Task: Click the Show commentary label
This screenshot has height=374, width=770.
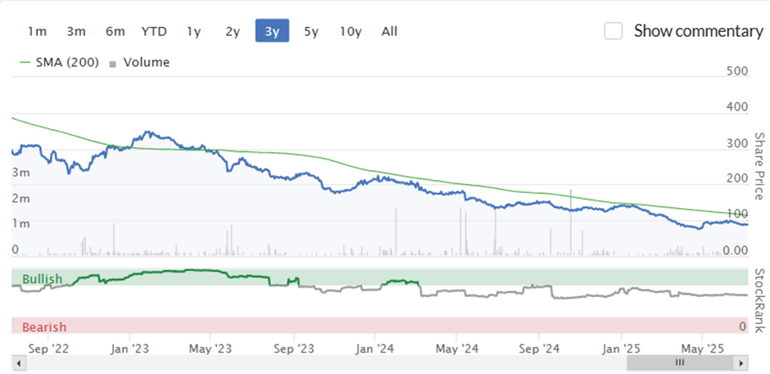Action: pos(698,31)
